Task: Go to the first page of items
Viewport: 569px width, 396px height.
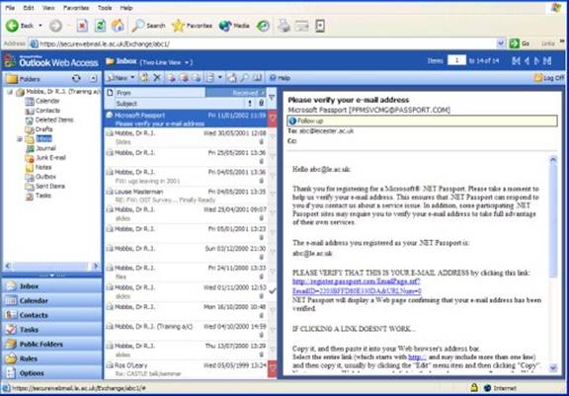Action: tap(516, 61)
